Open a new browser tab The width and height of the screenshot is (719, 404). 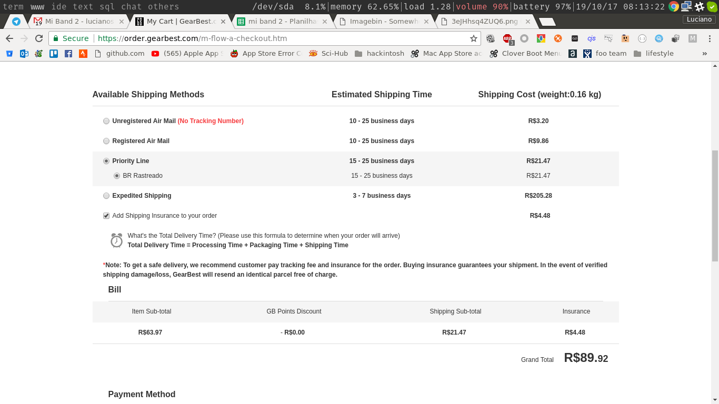pyautogui.click(x=547, y=22)
